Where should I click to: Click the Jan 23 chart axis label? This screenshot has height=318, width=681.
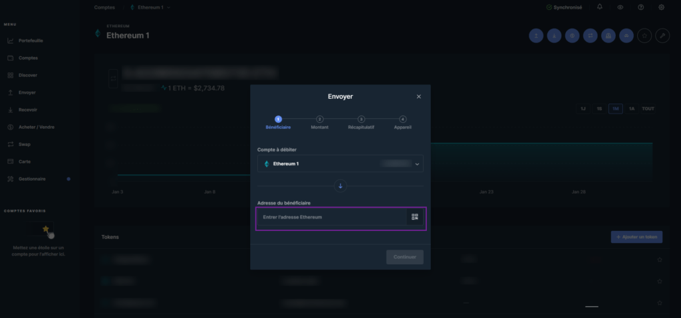pos(486,192)
